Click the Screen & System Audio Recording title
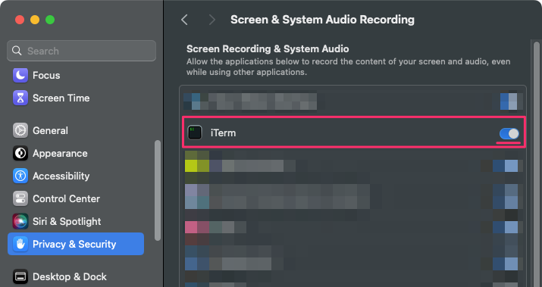 point(322,20)
